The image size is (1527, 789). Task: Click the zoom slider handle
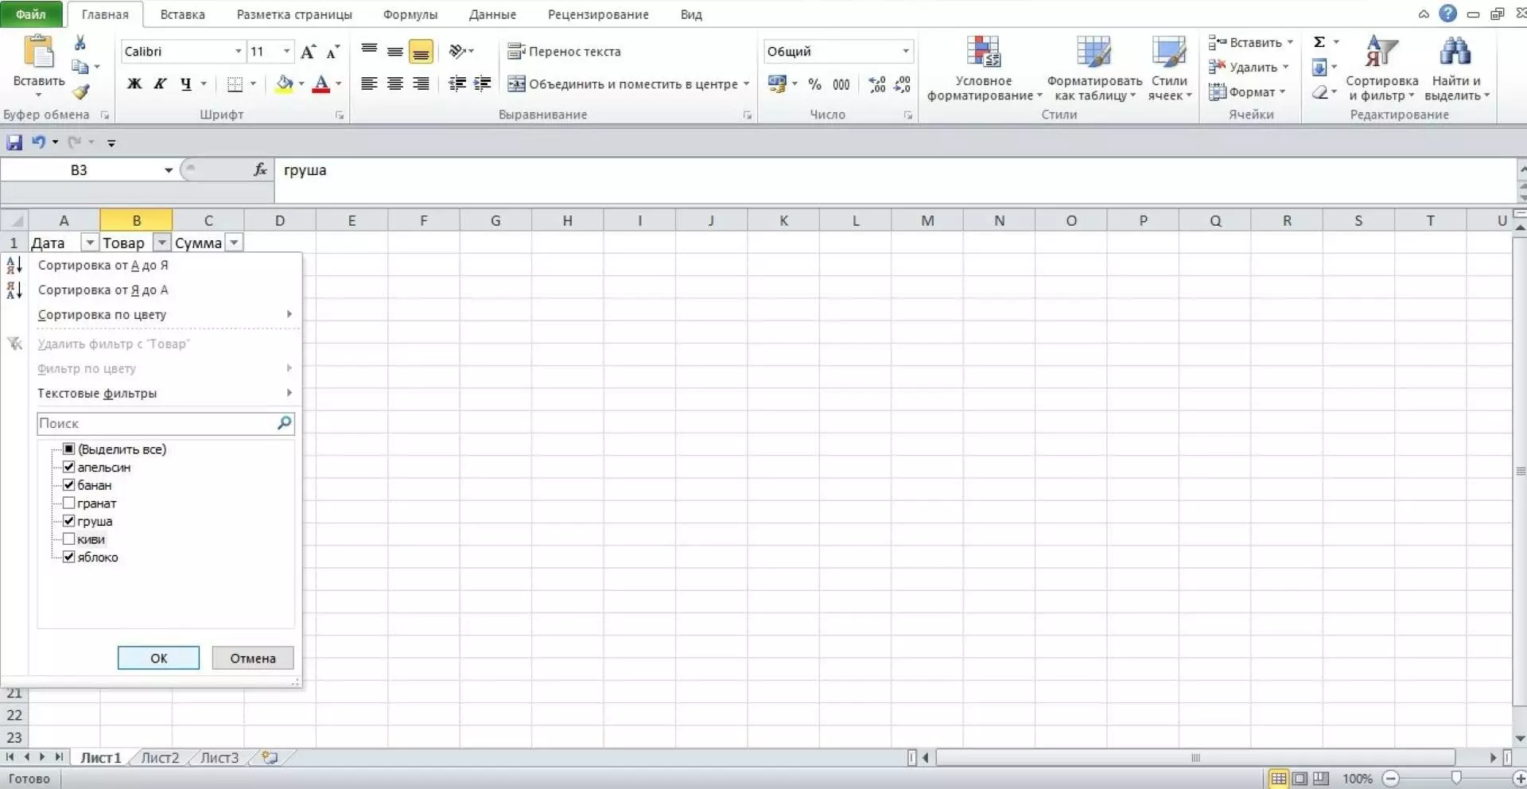[1455, 778]
